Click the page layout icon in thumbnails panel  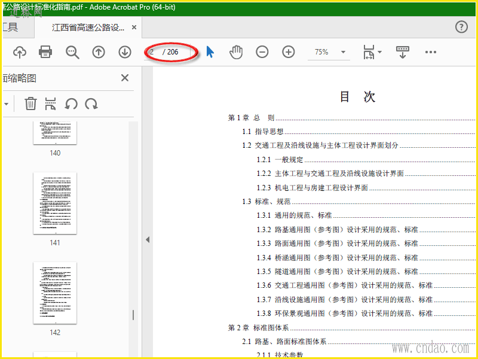point(51,104)
